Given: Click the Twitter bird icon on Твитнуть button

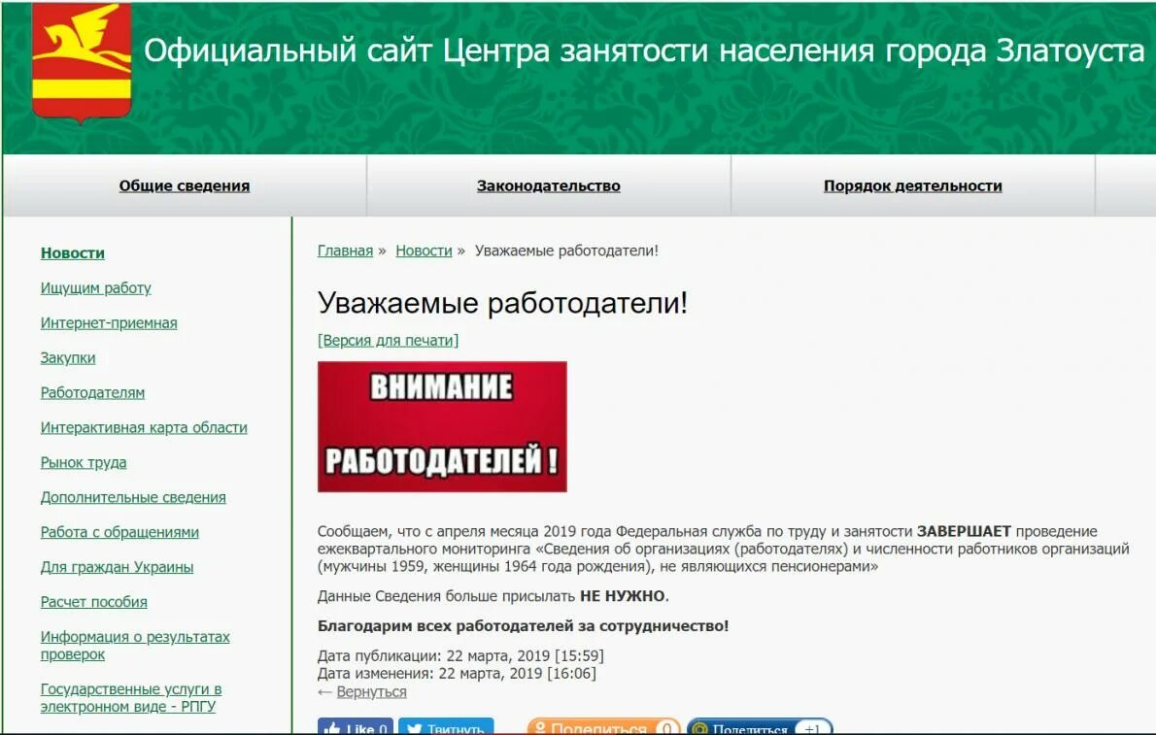Looking at the screenshot, I should 414,728.
